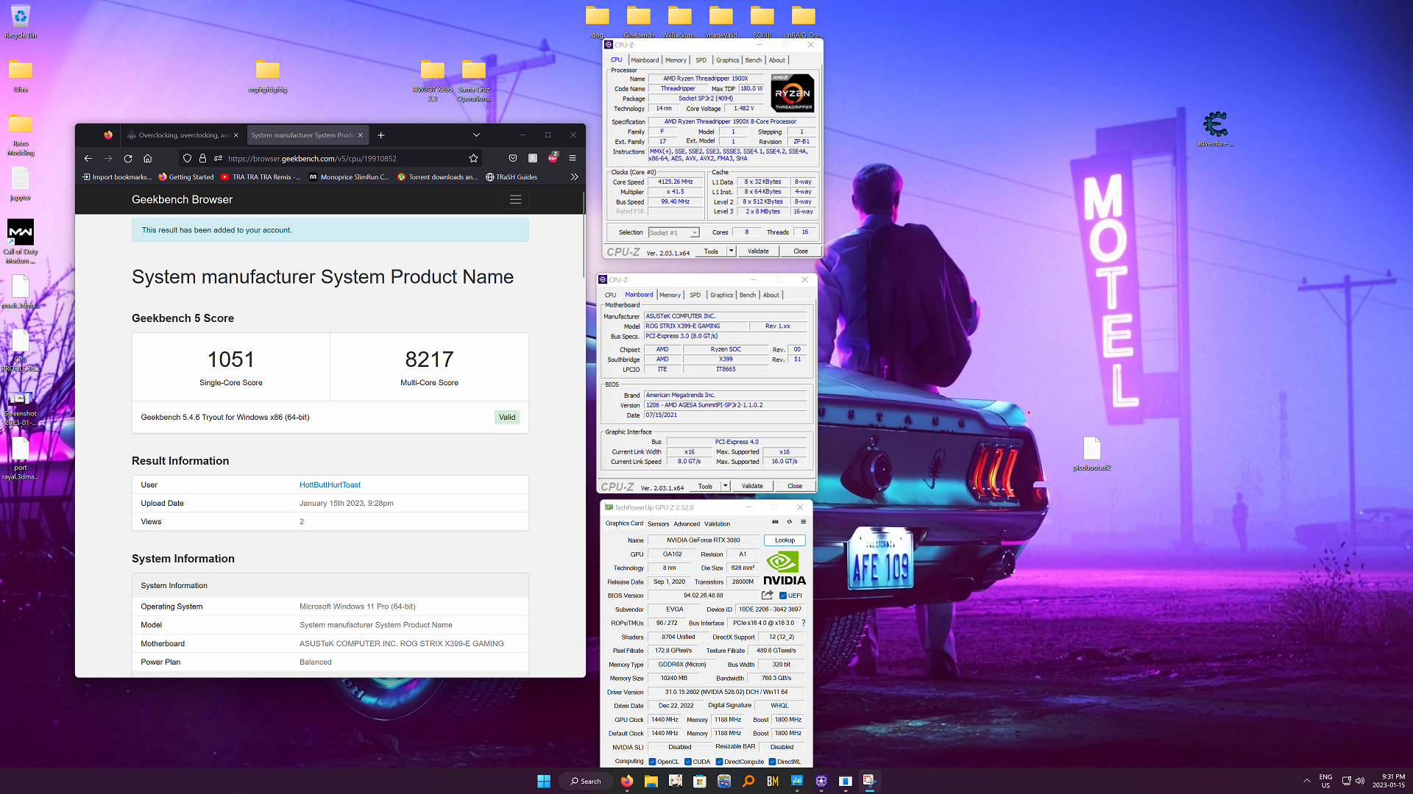This screenshot has height=794, width=1413.
Task: Open SPD tab in Mainboard CPU-Z window
Action: coord(695,295)
